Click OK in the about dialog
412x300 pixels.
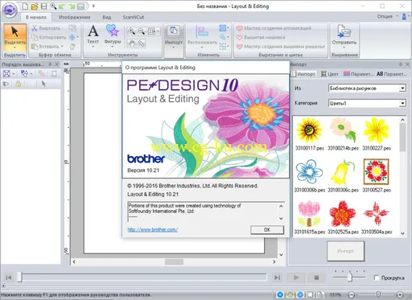pos(267,230)
